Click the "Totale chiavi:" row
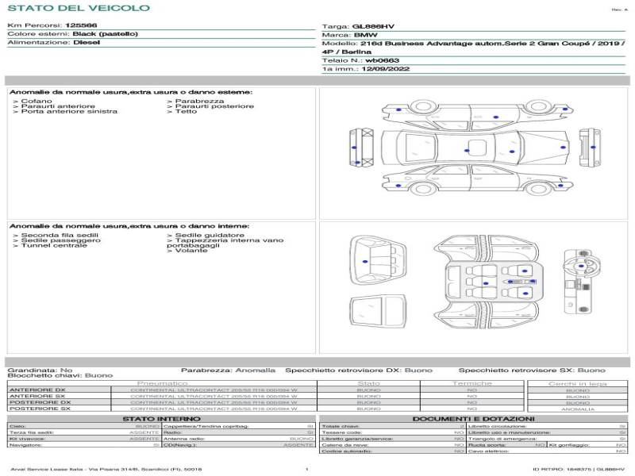The height and width of the screenshot is (476, 635). pyautogui.click(x=393, y=427)
